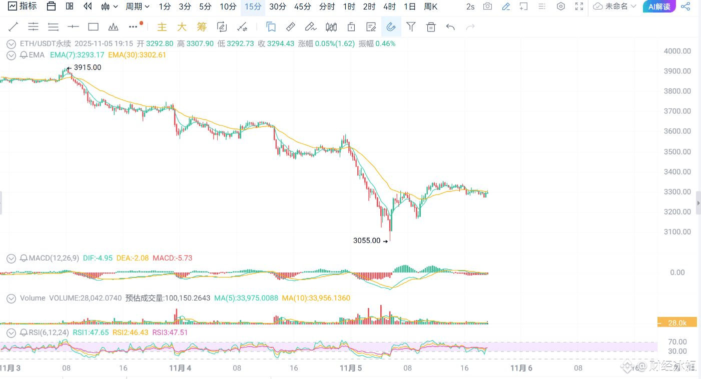
Task: Click the add-window icon in top bar
Action: pyautogui.click(x=523, y=6)
